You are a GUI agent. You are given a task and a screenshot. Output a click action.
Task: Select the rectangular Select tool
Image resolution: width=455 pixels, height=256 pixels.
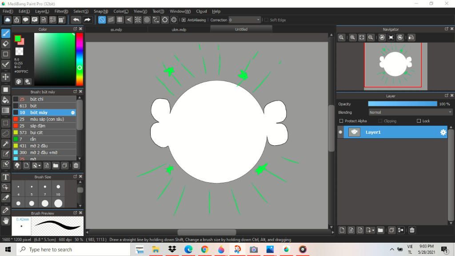5,123
